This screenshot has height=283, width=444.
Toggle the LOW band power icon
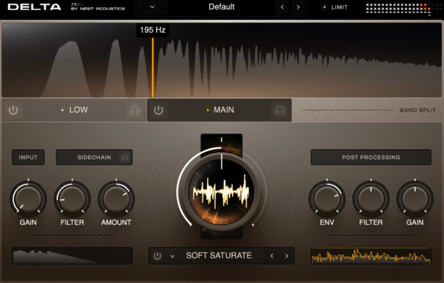point(13,110)
